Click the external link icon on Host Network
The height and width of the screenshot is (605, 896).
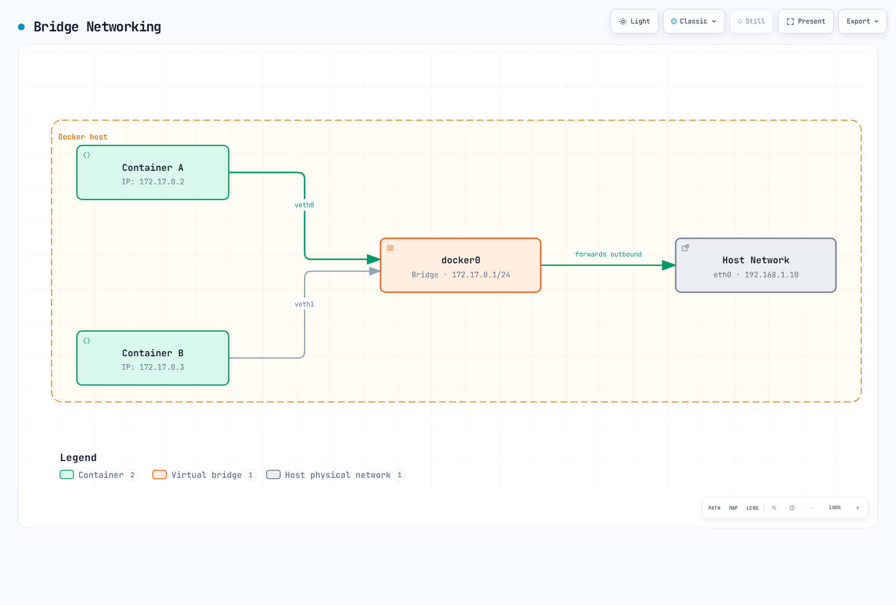pos(685,248)
